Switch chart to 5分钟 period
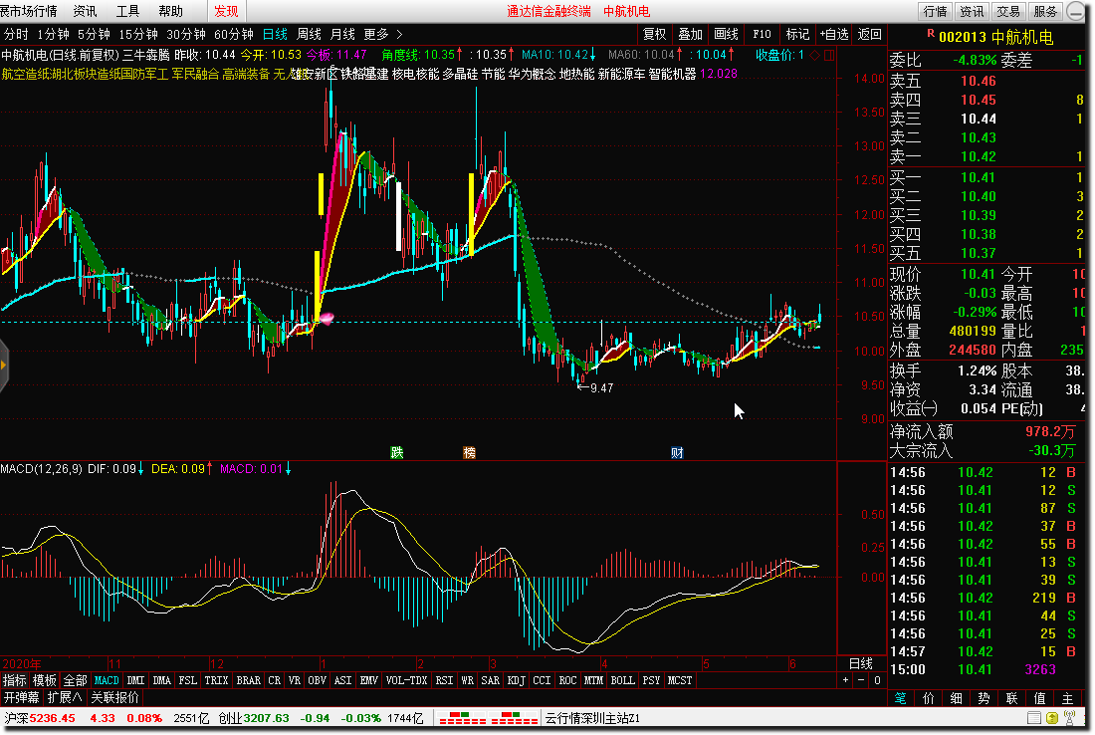This screenshot has height=735, width=1095. coord(95,34)
